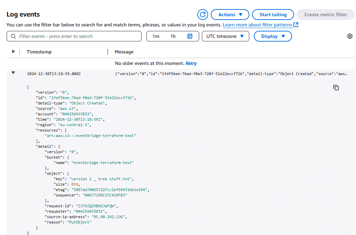
Task: Copy the expanded log event JSON
Action: pos(336,88)
